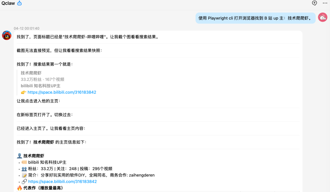Click the bullet 粉丝：33.2万 | 关注：248
The height and width of the screenshot is (192, 330).
[67, 169]
